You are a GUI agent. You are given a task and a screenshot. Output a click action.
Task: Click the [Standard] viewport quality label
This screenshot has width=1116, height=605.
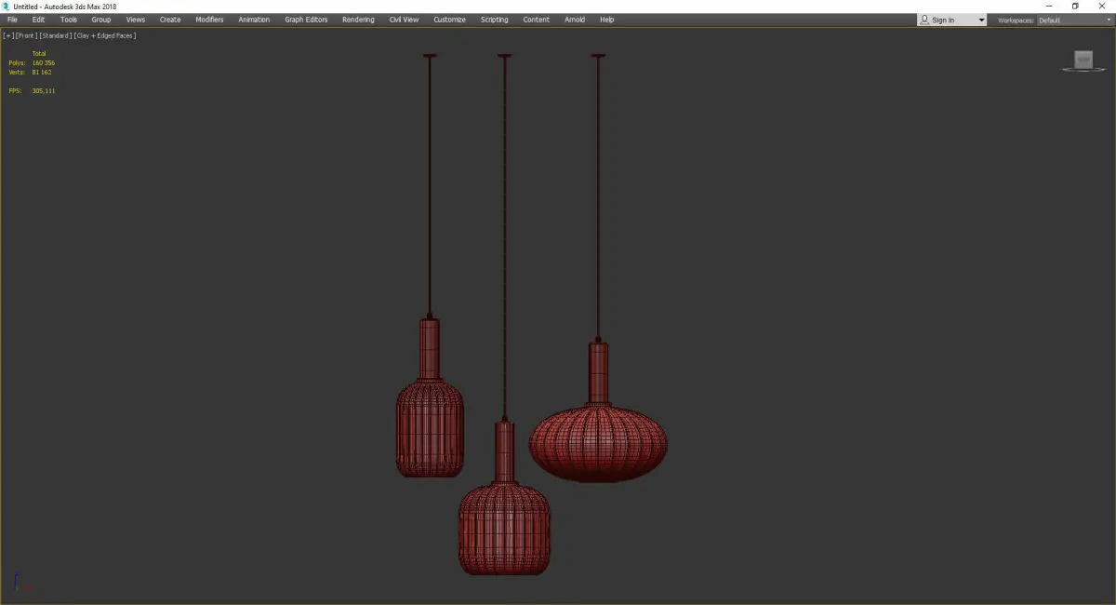(x=55, y=35)
